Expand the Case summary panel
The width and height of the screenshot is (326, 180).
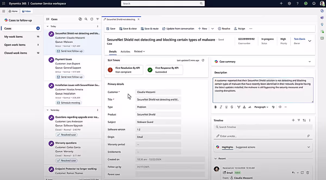(309, 62)
